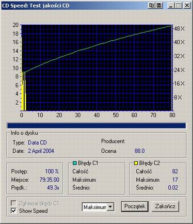Select the Ocena score value 88.0
Image resolution: width=193 pixels, height=224 pixels.
(139, 151)
